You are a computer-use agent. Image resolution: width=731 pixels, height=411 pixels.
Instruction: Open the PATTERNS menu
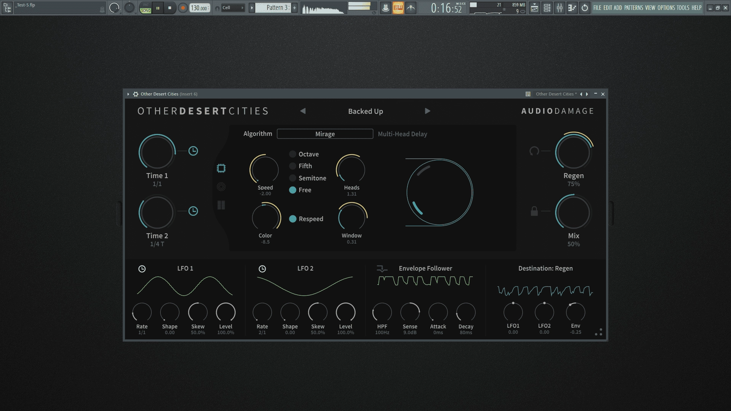point(634,8)
